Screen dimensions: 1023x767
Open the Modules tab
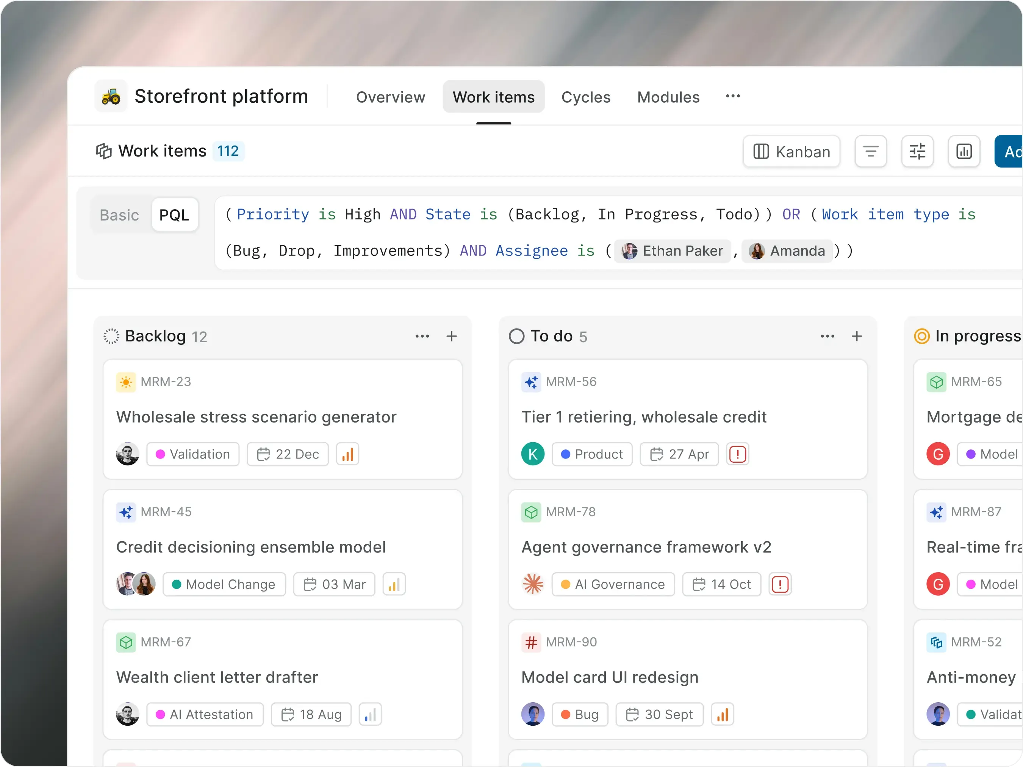coord(668,97)
